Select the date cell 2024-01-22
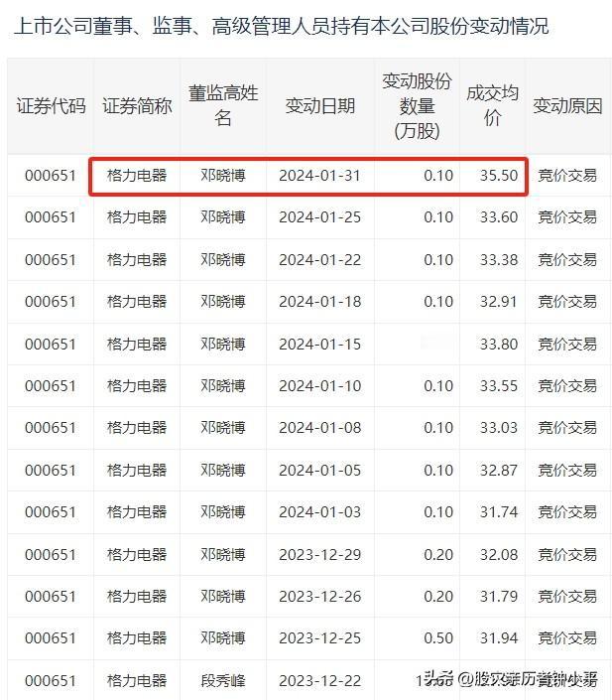Viewport: 612px width, 700px height. (319, 260)
